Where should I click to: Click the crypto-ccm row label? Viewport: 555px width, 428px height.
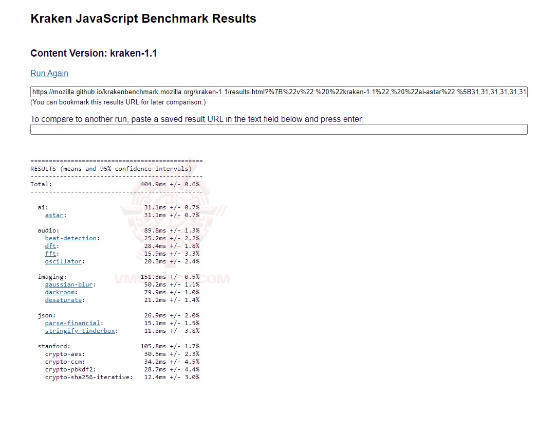[65, 362]
